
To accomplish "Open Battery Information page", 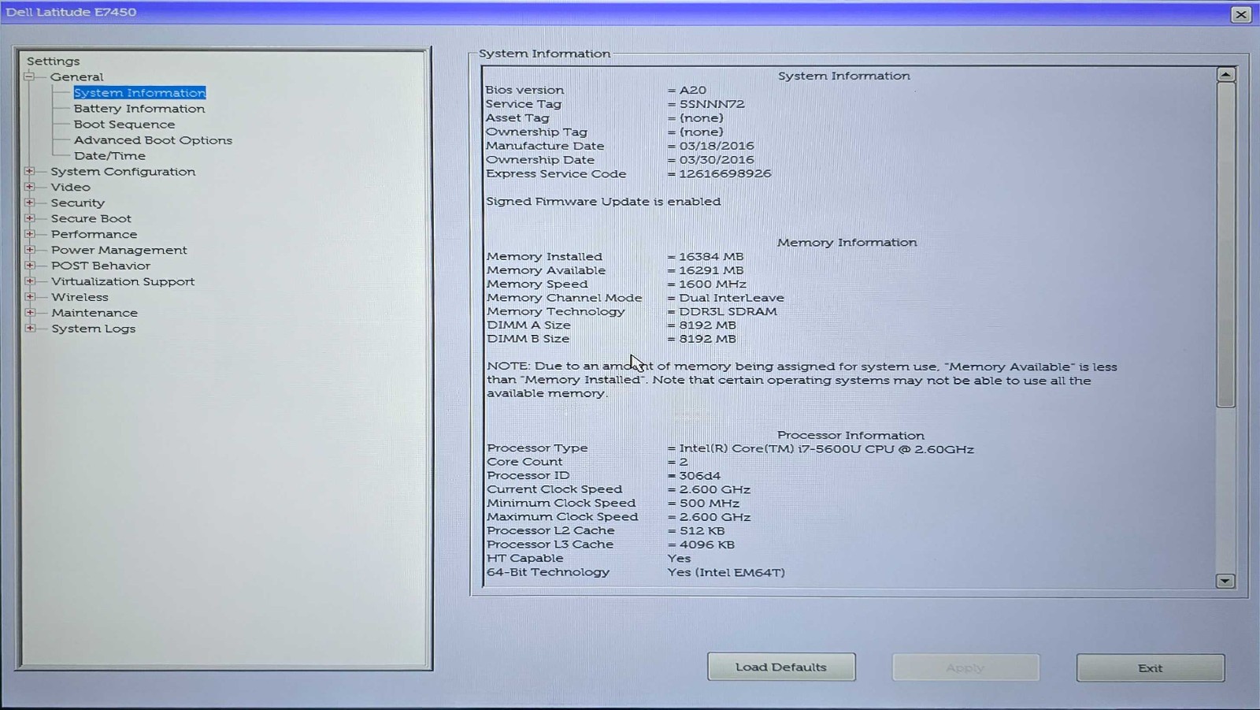I will pos(139,109).
